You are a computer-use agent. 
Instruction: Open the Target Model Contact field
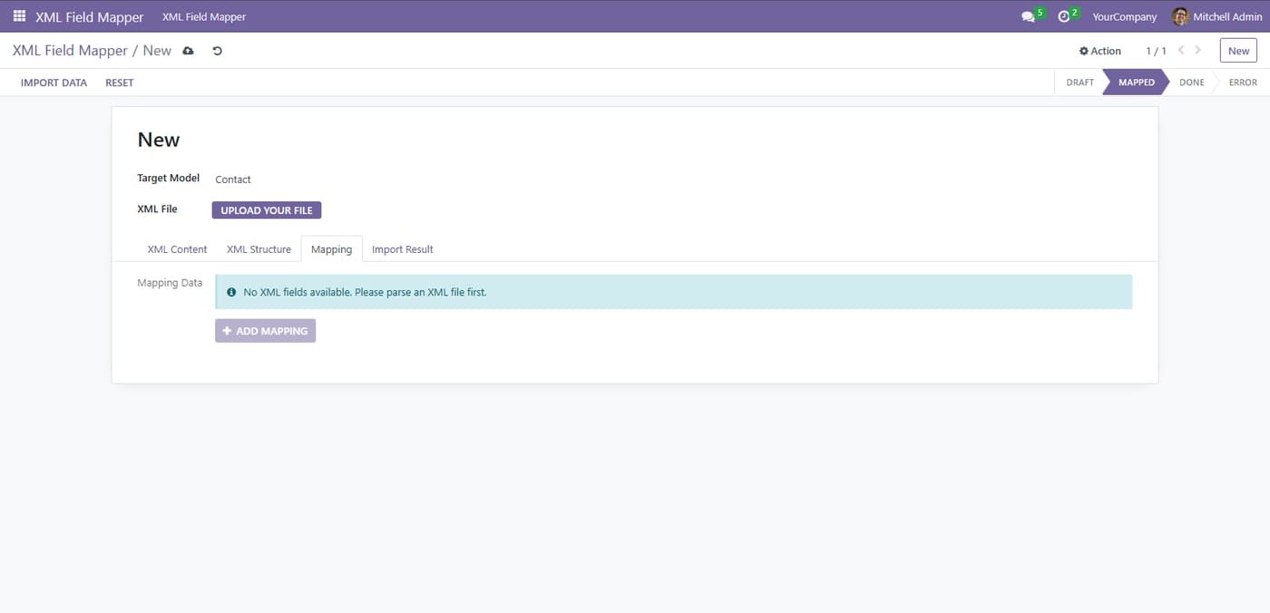(x=233, y=180)
